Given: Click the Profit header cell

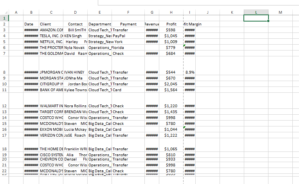Looking at the screenshot, I should click(171, 24).
